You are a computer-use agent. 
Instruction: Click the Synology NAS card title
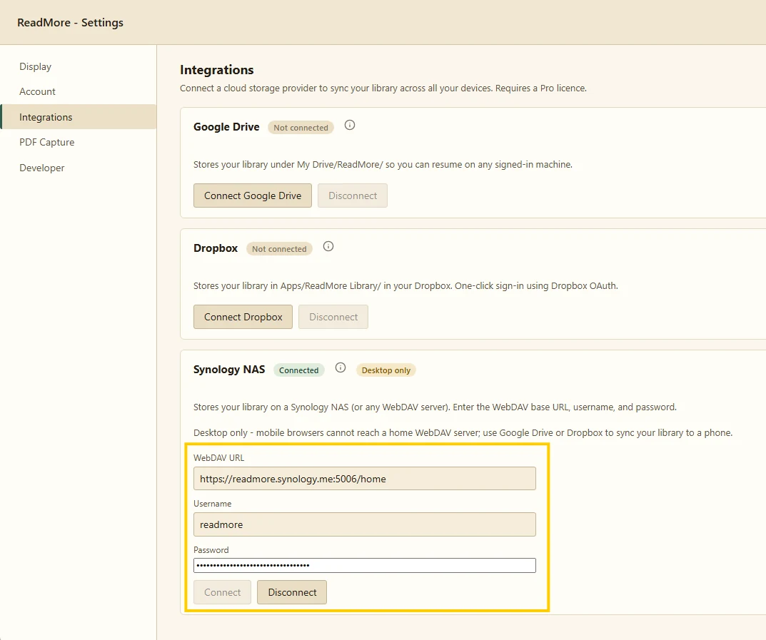coord(229,369)
